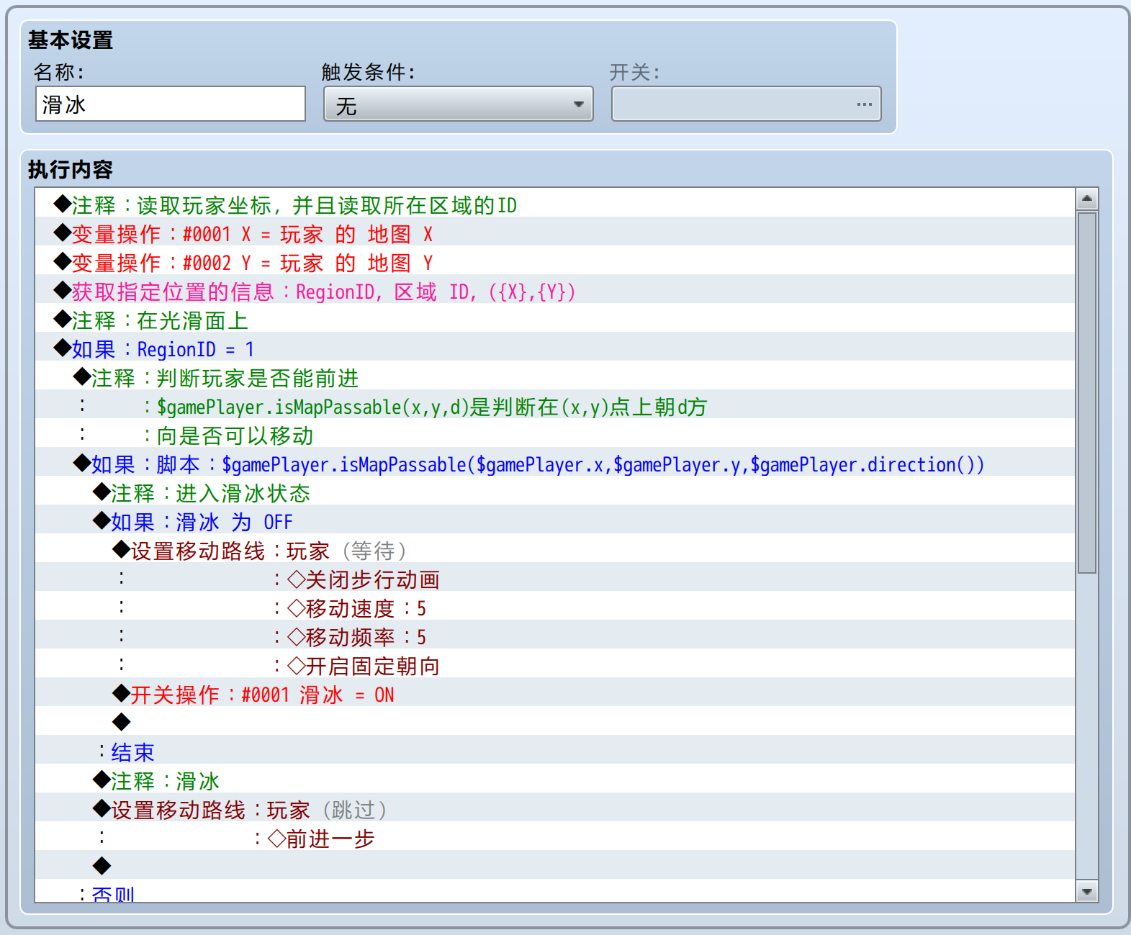The height and width of the screenshot is (935, 1131).
Task: Select the empty diamond line below 开关操作
Action: coord(554,721)
